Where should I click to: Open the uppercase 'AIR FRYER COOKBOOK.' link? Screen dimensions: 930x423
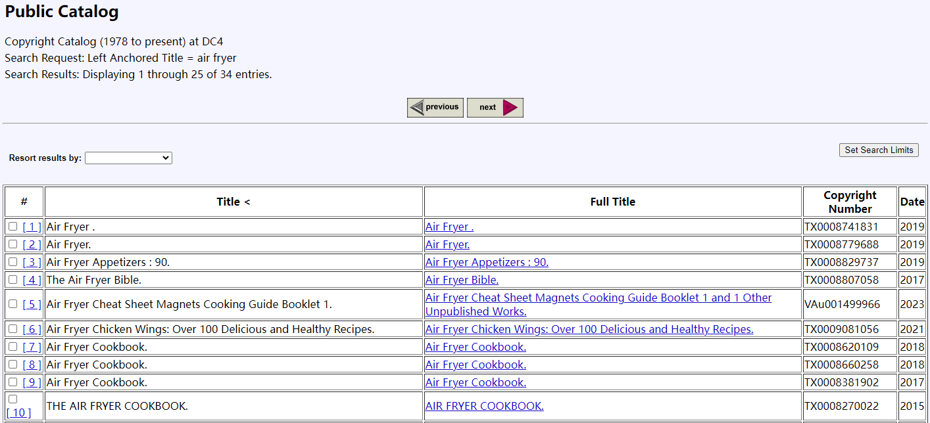(484, 406)
